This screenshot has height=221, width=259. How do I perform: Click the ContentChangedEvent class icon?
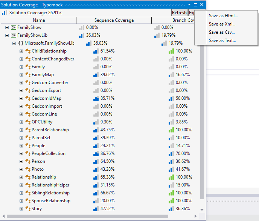click(28, 59)
